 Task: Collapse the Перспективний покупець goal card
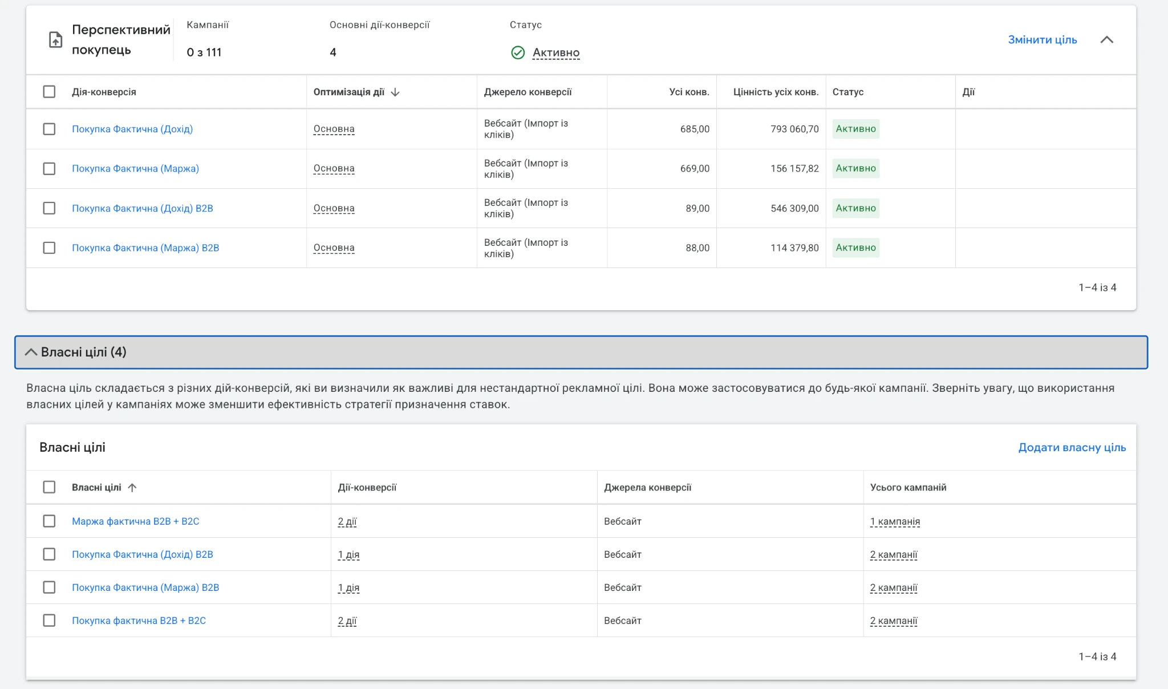1107,39
